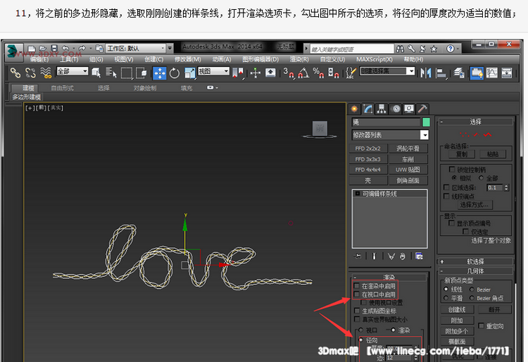Switch to the Motion panel tab
The width and height of the screenshot is (528, 362).
click(x=396, y=108)
